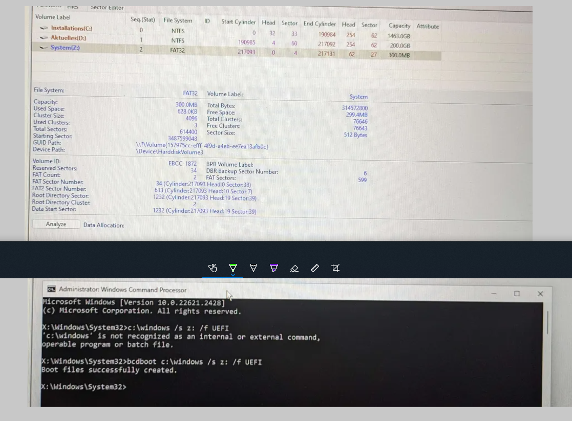Open the Files tab
This screenshot has height=421, width=572.
click(x=73, y=7)
